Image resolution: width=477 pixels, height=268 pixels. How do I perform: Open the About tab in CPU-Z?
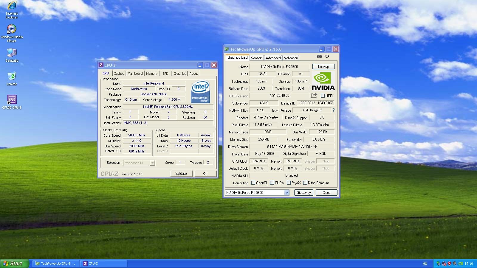(194, 74)
